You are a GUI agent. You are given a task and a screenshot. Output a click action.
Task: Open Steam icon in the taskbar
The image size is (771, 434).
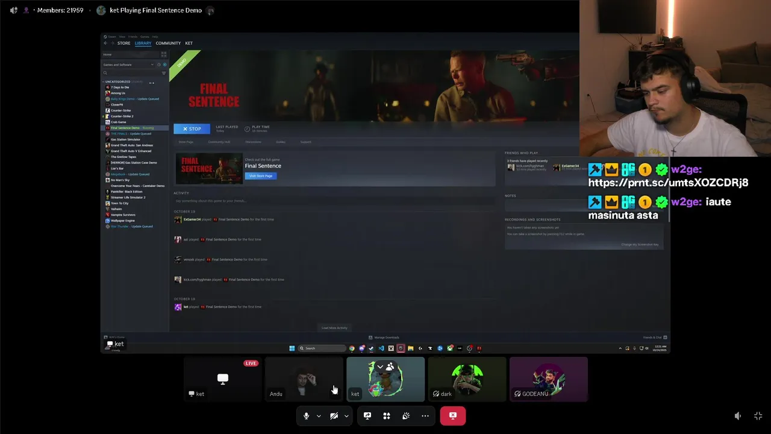371,348
